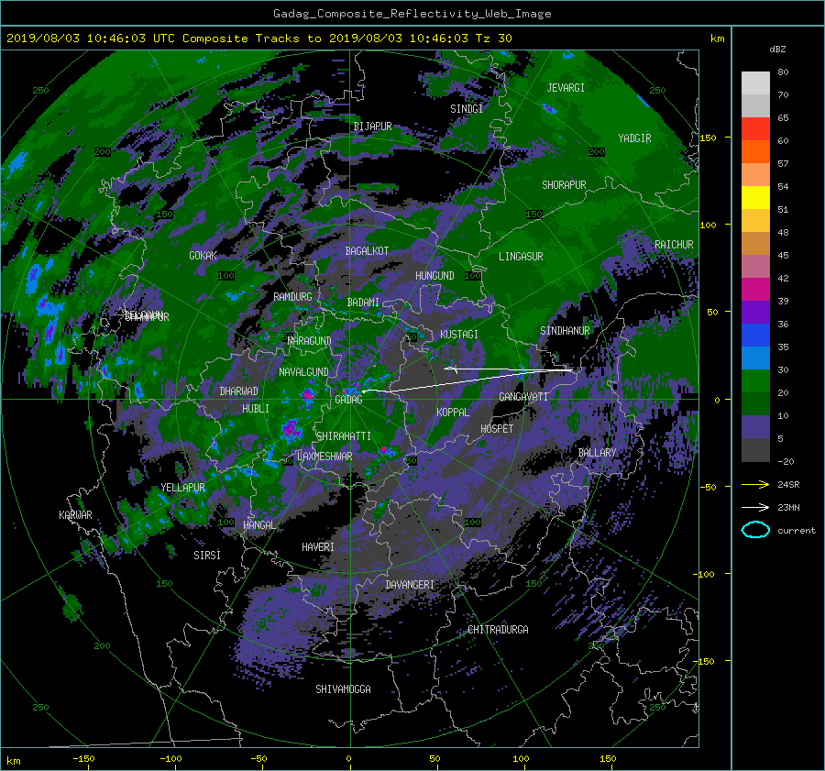
Task: Click the bottom axis 100 km tick label
Action: [521, 758]
